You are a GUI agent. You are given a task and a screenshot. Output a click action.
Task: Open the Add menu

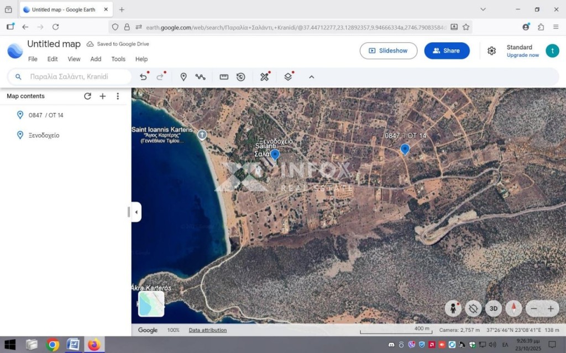coord(96,59)
